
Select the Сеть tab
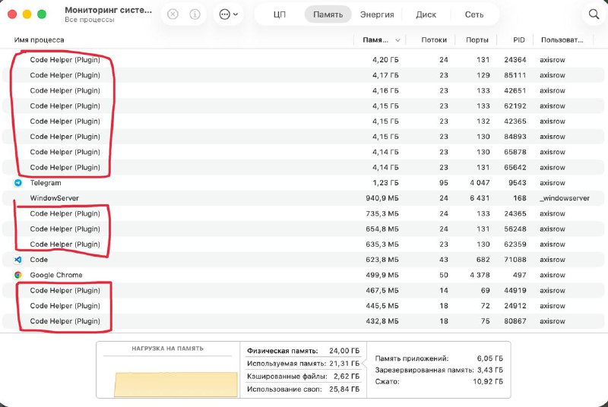(x=474, y=14)
